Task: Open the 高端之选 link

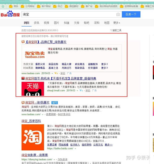Action: coord(53,68)
